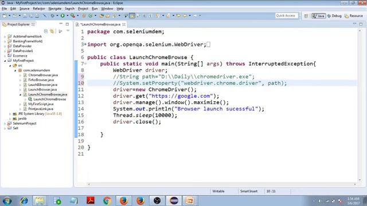This screenshot has width=367, height=206.
Task: Open Internet Explorer from the taskbar
Action: pyautogui.click(x=24, y=201)
